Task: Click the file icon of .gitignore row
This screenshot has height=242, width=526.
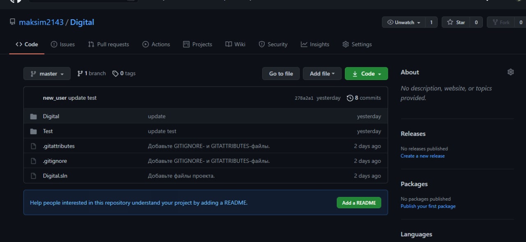Action: click(x=34, y=161)
